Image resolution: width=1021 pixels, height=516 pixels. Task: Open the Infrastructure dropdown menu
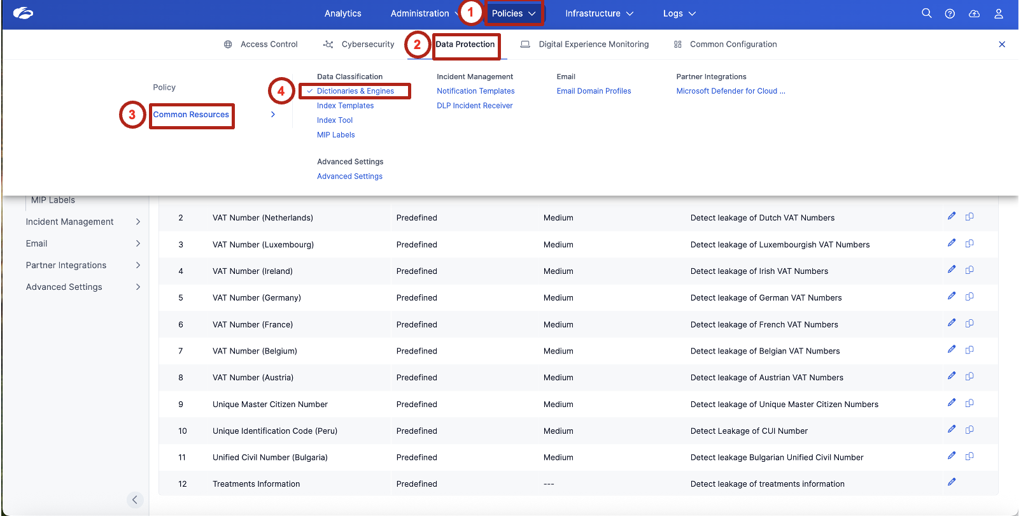point(599,13)
